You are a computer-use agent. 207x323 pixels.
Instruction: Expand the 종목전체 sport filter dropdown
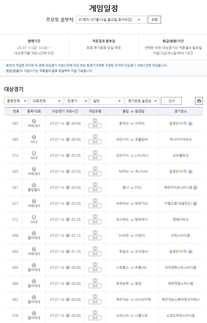click(x=16, y=101)
